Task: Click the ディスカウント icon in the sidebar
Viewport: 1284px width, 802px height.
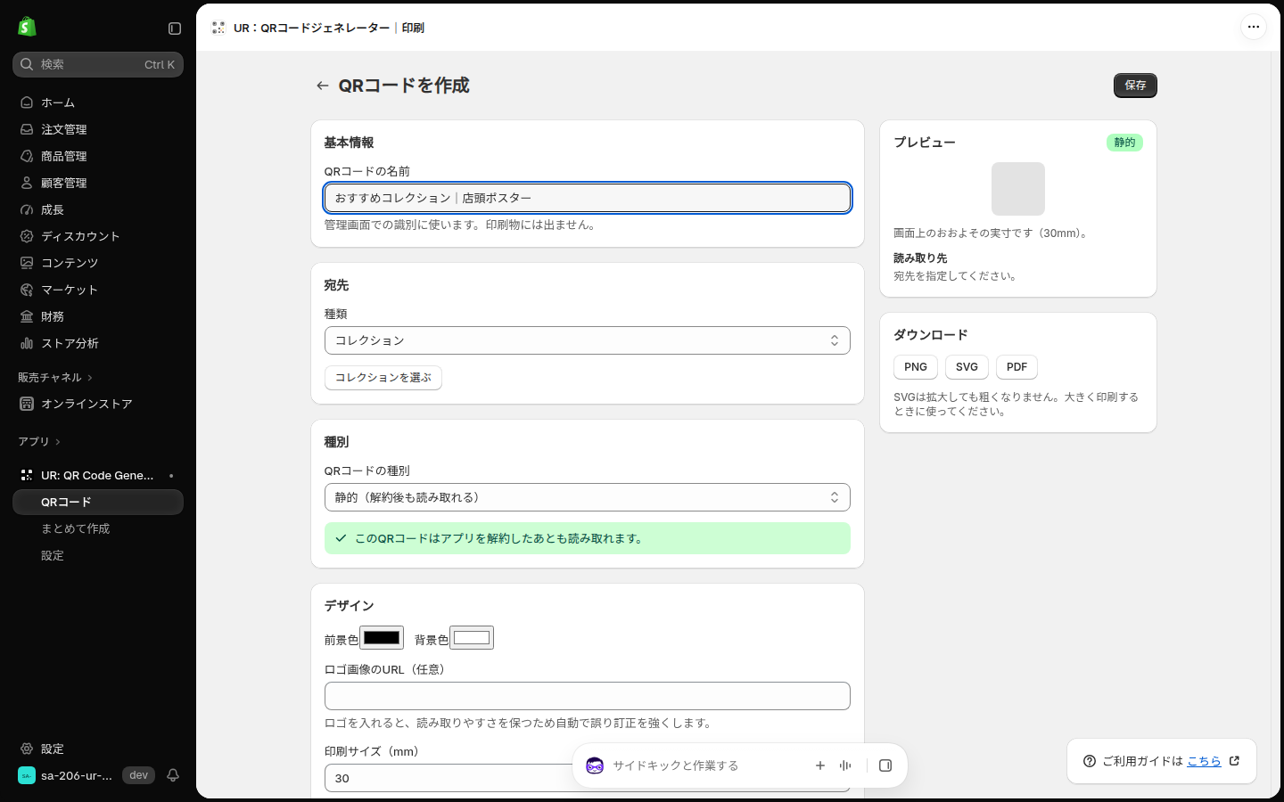Action: pyautogui.click(x=27, y=236)
